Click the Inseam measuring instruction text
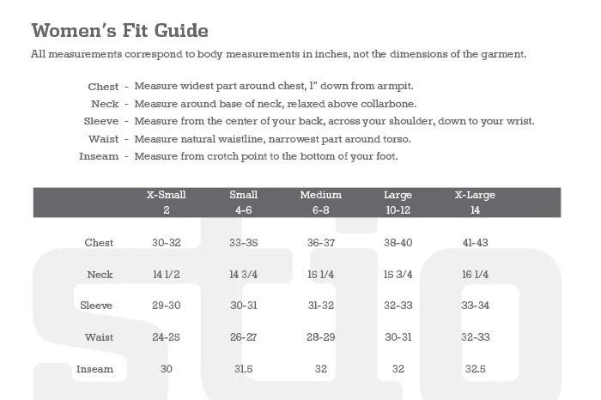Viewport: 601px width, 400px height. (x=265, y=156)
